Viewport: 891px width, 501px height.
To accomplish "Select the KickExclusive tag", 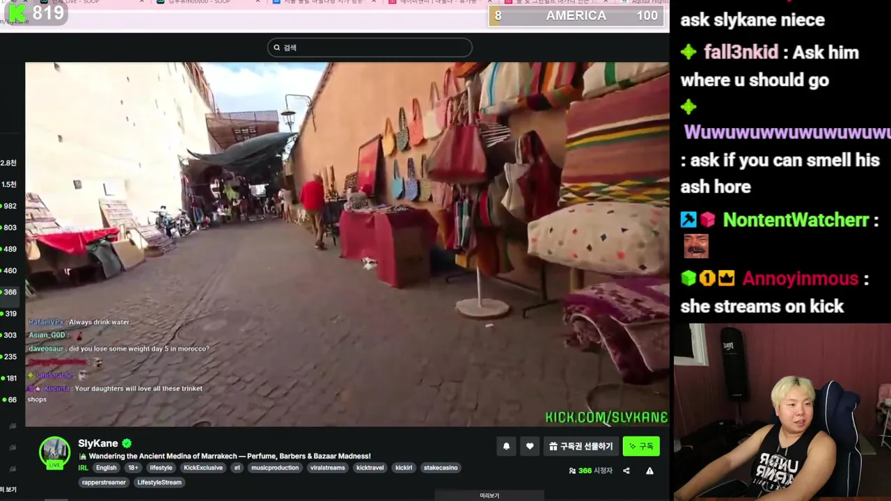I will click(203, 468).
